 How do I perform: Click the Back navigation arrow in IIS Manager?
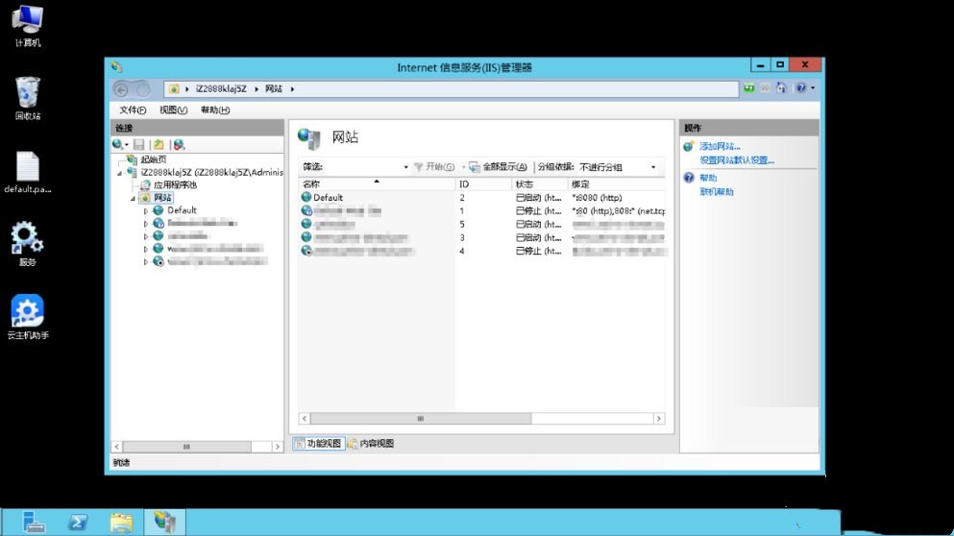pyautogui.click(x=121, y=89)
